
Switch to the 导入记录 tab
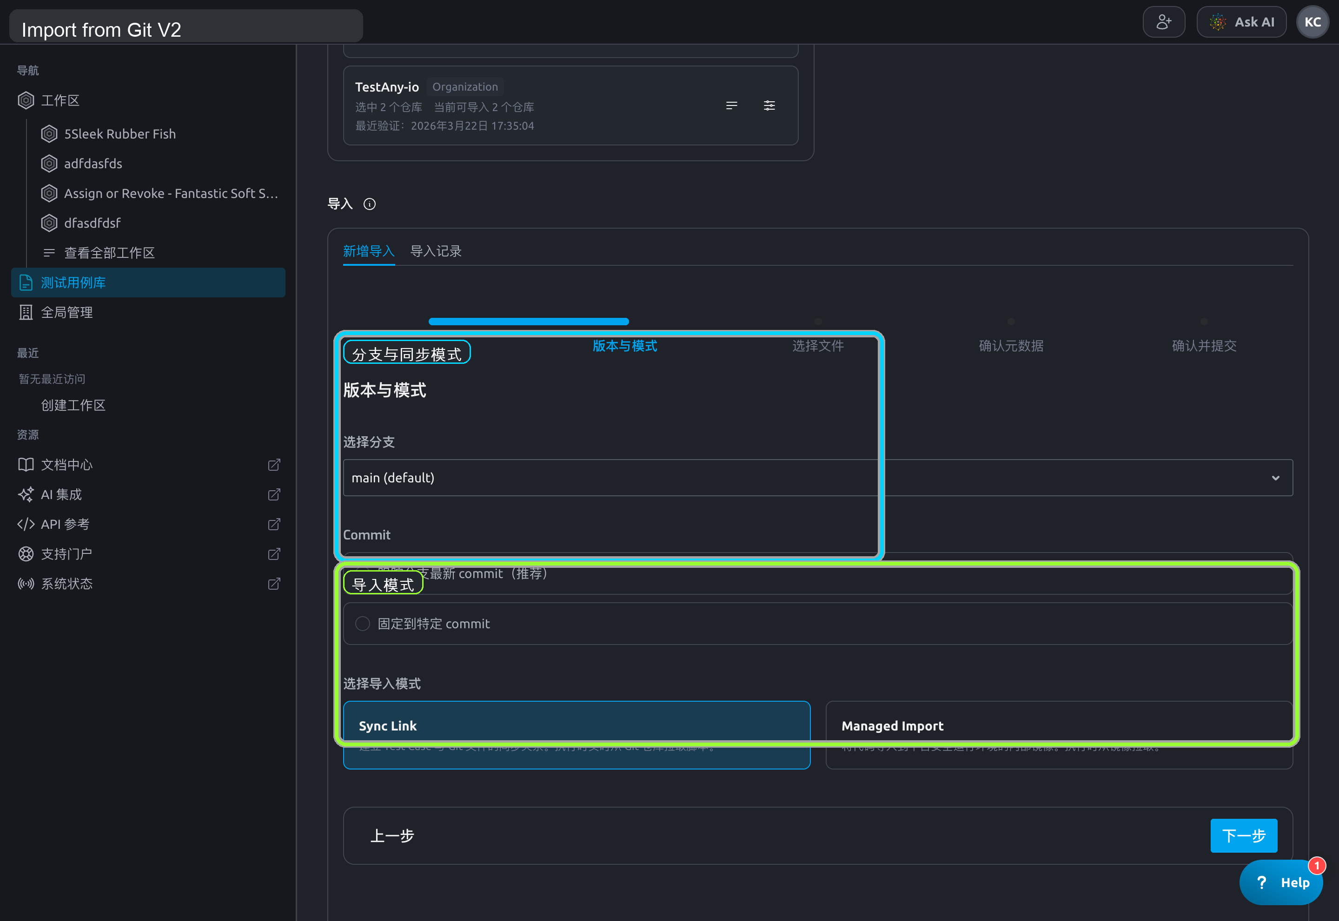(436, 251)
